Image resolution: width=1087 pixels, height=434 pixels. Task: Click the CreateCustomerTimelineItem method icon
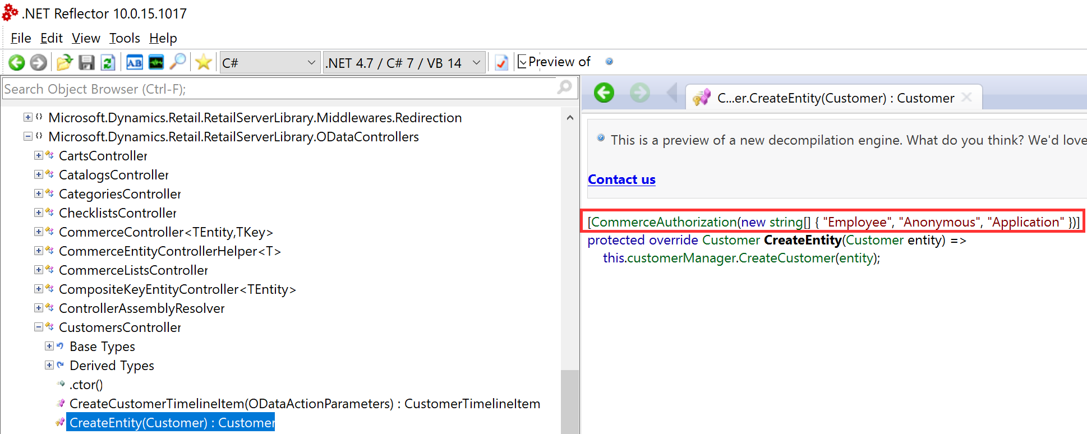[x=61, y=403]
